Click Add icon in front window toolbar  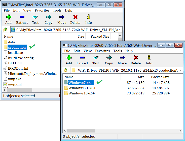coord(69,58)
